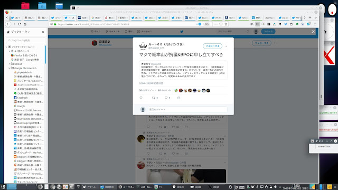Open the Dolphin taskbar entry
The height and width of the screenshot is (190, 338).
tap(107, 187)
